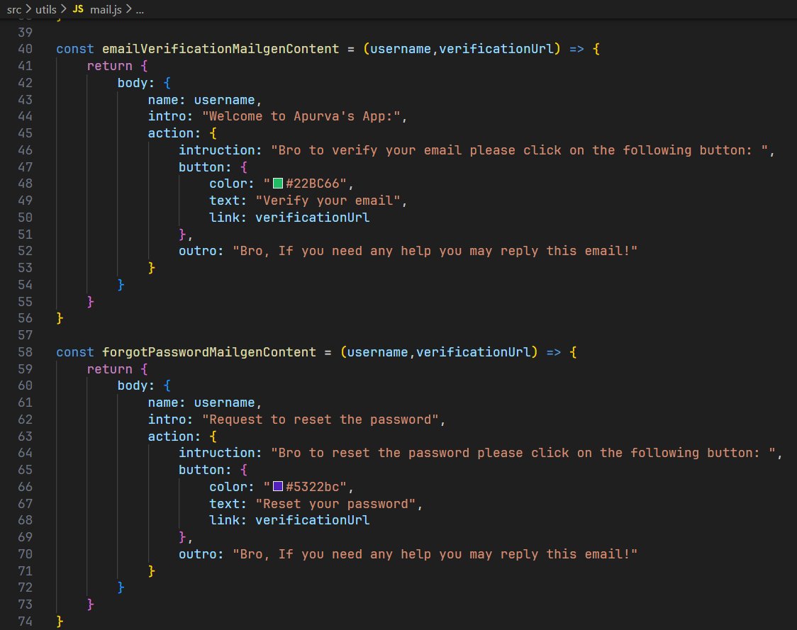Place cursor on forgotPasswordMailgenContent identifier

(209, 352)
